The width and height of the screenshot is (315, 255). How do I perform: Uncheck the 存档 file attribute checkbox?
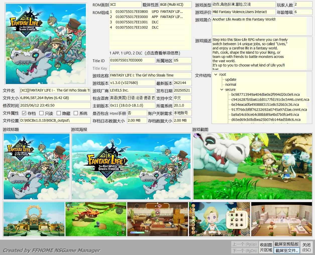point(24,113)
